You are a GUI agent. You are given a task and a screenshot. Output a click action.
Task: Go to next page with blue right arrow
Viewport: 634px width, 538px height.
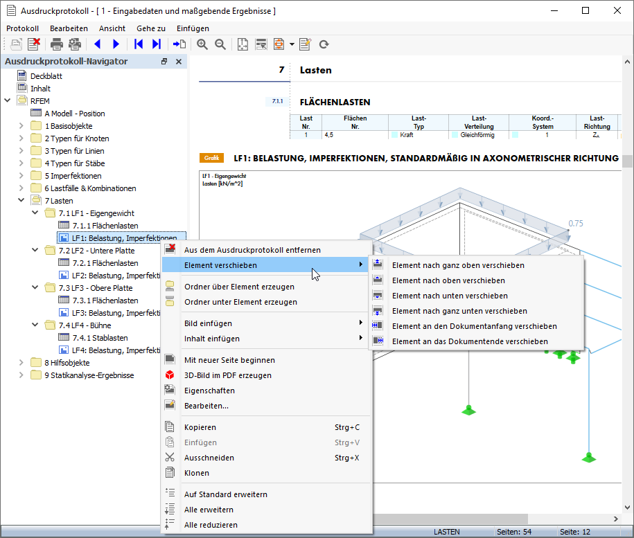click(x=116, y=44)
